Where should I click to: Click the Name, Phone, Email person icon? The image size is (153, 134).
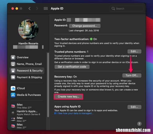(13, 64)
